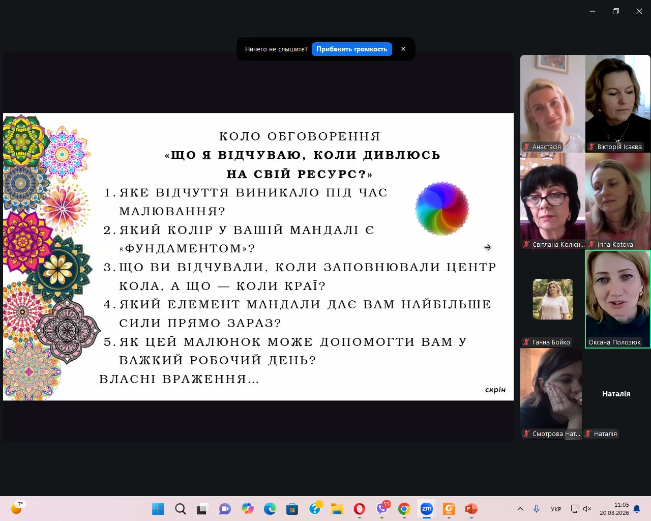This screenshot has height=521, width=651.
Task: Open File Explorer from the taskbar
Action: pos(337,509)
